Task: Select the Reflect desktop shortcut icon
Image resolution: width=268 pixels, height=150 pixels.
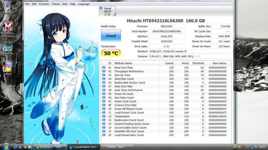Action: pyautogui.click(x=8, y=68)
